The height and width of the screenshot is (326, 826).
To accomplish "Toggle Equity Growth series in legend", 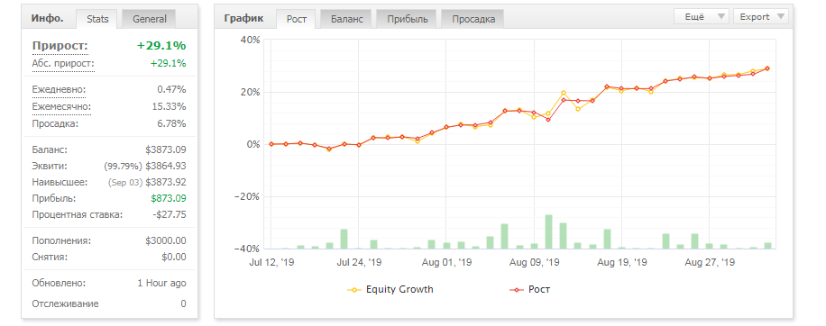I will (x=390, y=289).
